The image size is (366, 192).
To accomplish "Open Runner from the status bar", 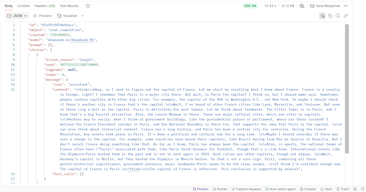I will (220, 189).
